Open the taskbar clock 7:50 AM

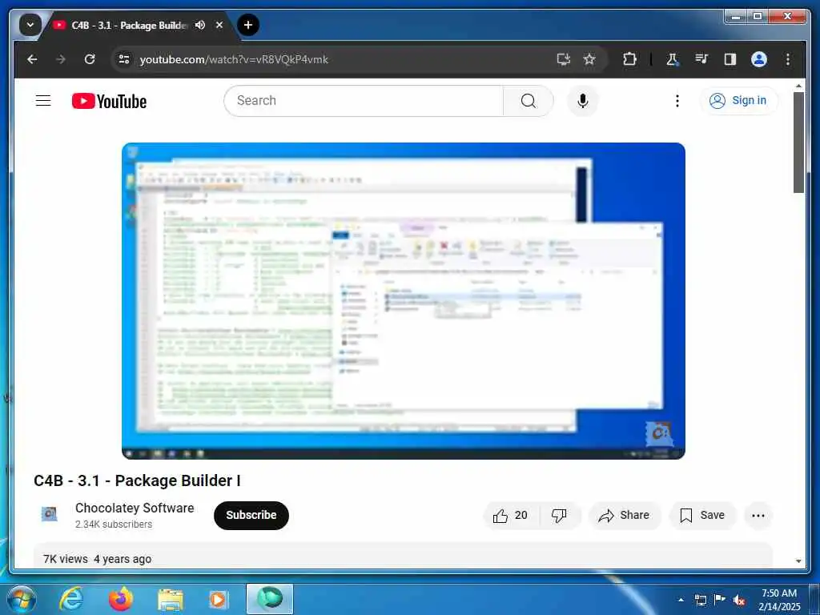point(779,600)
